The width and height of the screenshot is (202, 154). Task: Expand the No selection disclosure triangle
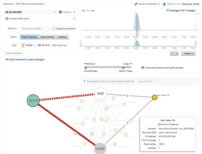[85, 81]
